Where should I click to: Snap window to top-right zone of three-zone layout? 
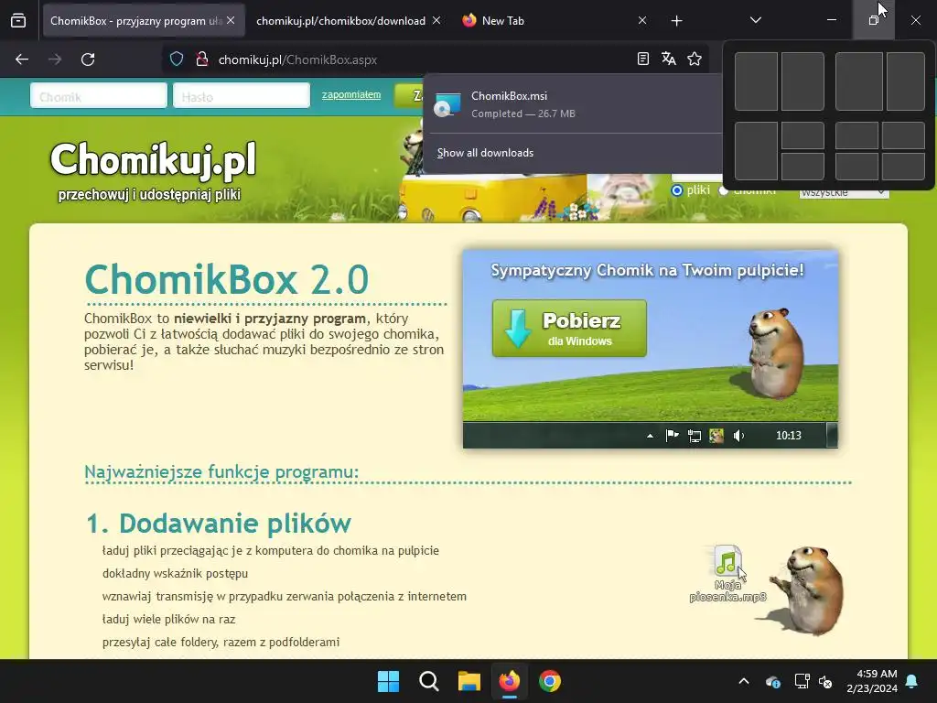click(802, 135)
